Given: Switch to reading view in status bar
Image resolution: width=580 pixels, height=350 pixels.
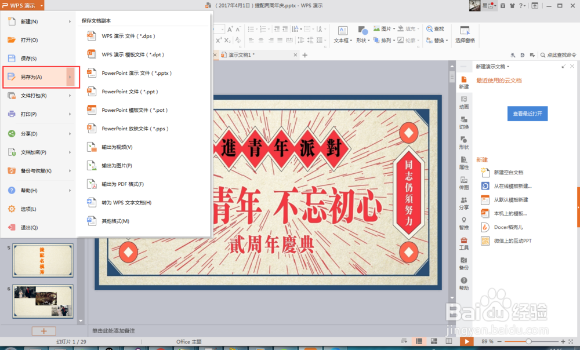Looking at the screenshot, I should point(449,341).
